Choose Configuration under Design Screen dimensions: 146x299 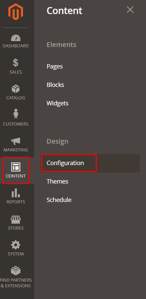(65, 163)
